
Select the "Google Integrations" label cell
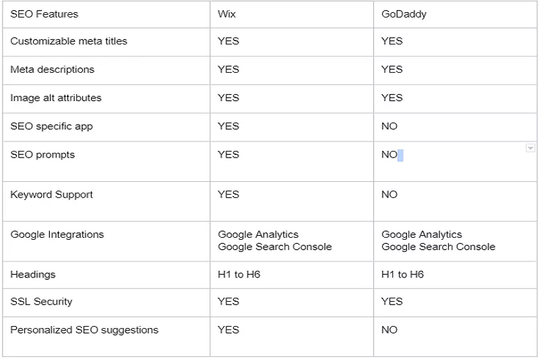[x=57, y=234]
